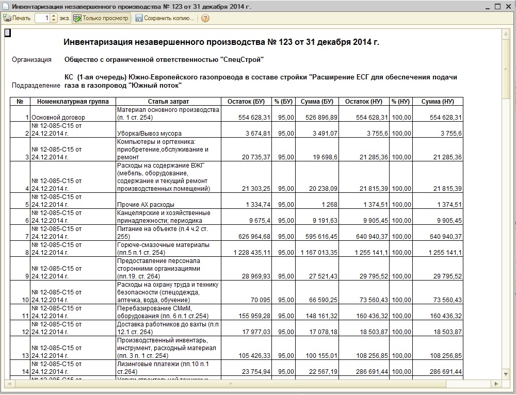Click the Уборка/Вывоз мусора cell
516x395 pixels.
[x=168, y=134]
